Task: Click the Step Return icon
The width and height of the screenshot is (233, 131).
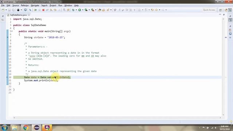Action: 59,10
